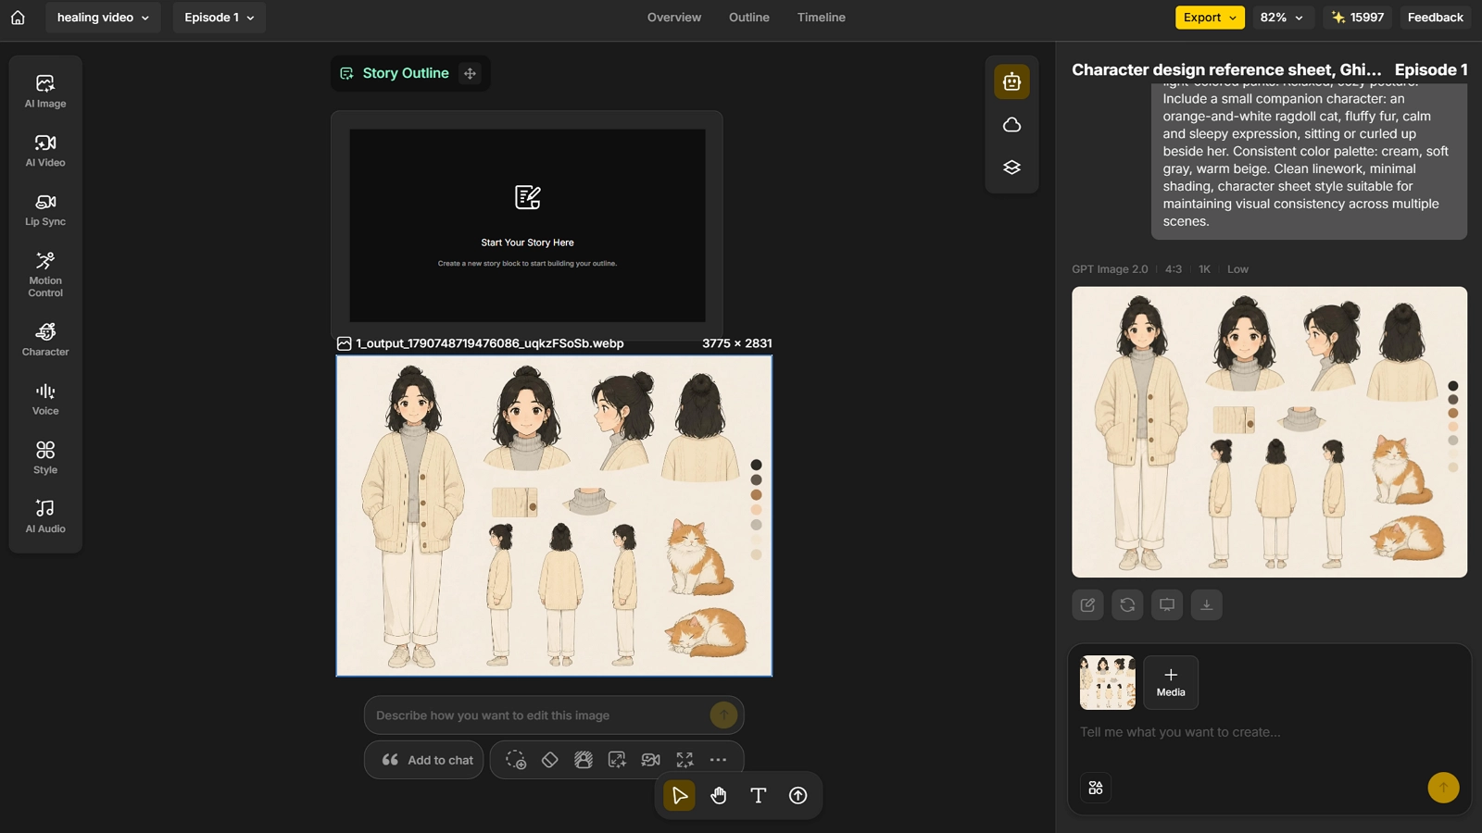Select the add-selection lasso tool

pos(516,760)
